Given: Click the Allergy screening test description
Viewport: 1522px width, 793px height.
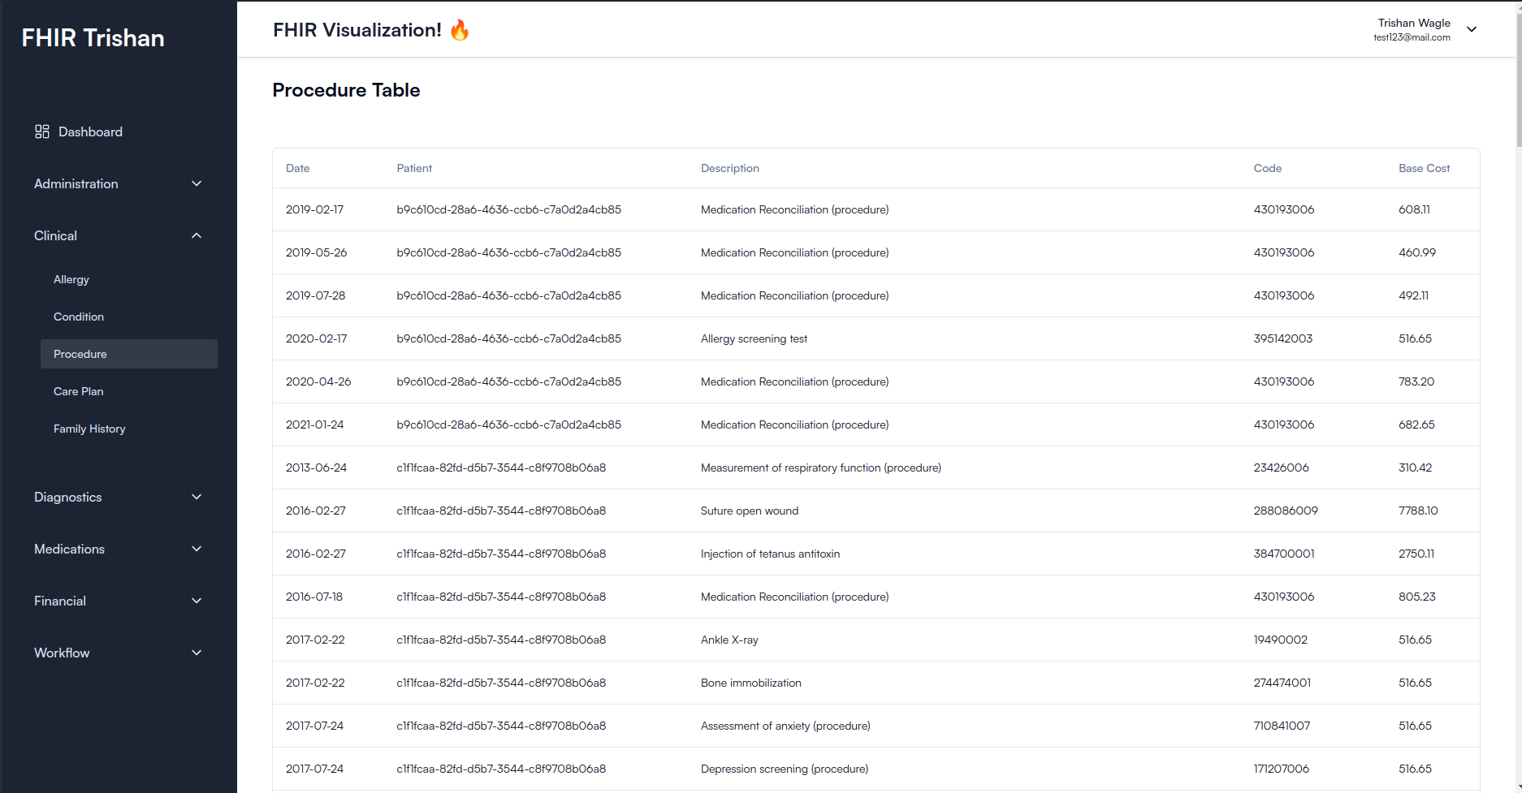Looking at the screenshot, I should [754, 338].
